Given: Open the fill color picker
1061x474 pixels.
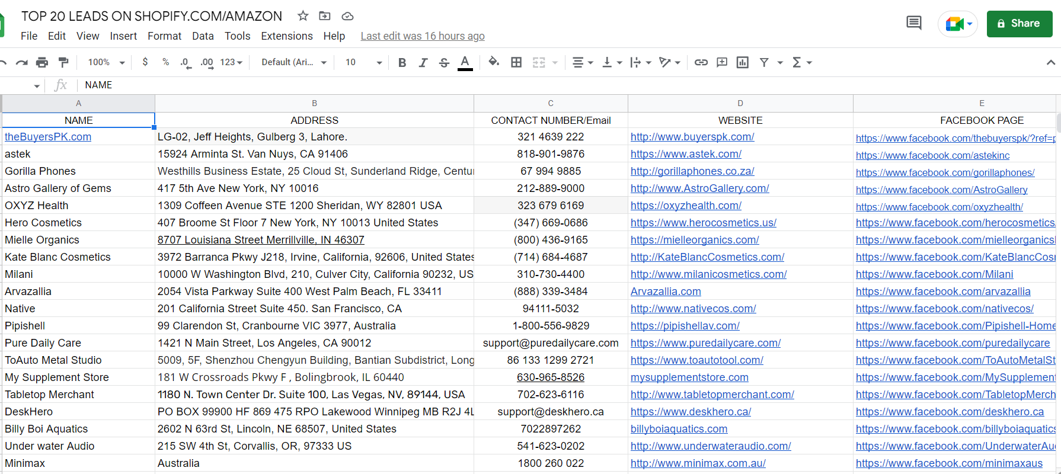Looking at the screenshot, I should (x=494, y=62).
